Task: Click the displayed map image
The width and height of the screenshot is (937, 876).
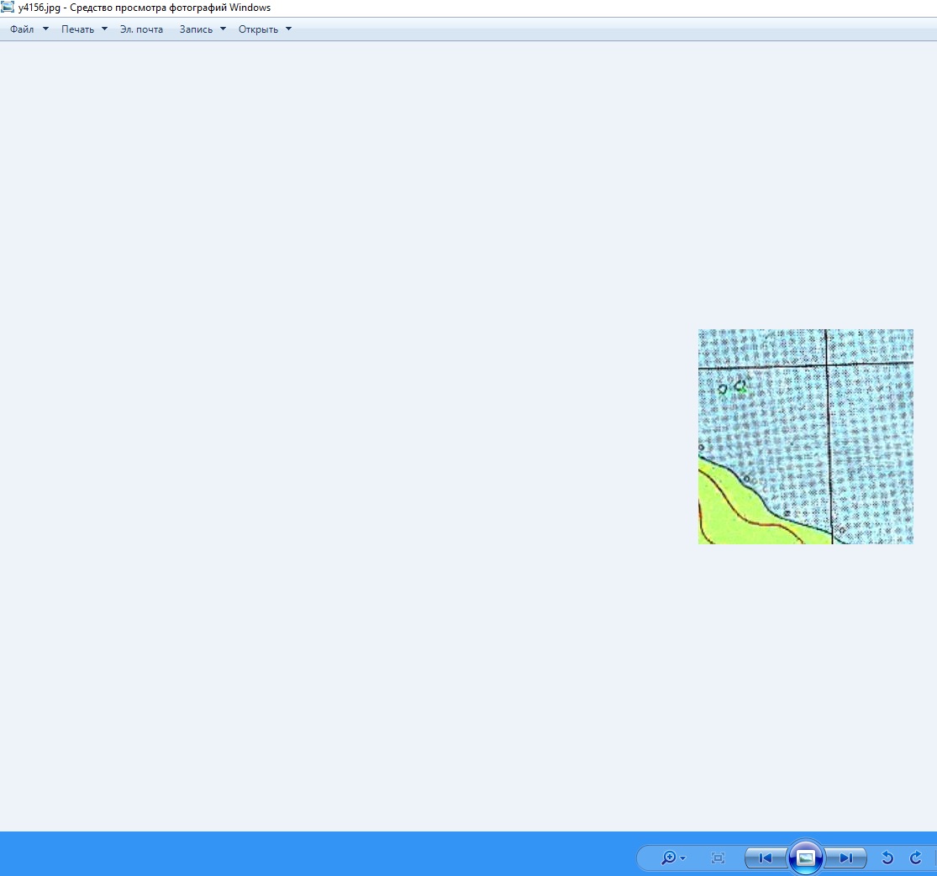Action: (x=805, y=437)
